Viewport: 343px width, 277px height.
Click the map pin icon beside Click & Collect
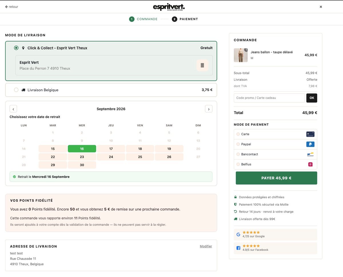pos(23,48)
